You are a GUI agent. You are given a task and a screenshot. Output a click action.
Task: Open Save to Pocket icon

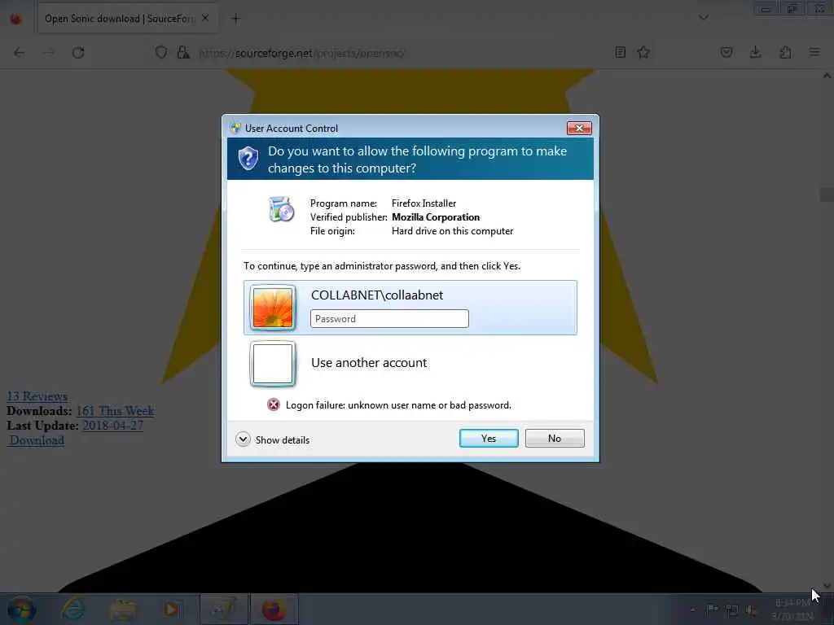pos(726,52)
